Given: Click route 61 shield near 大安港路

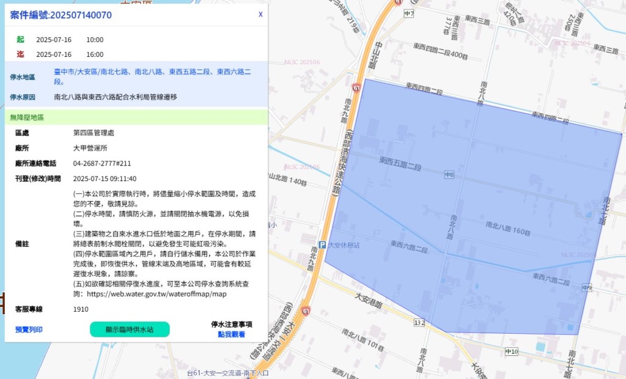Looking at the screenshot, I should 306,311.
